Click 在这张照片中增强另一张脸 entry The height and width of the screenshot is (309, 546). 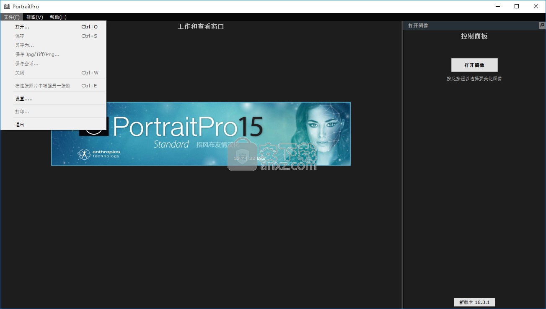coord(53,86)
